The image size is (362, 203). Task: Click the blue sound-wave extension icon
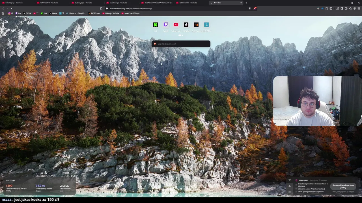[322, 8]
